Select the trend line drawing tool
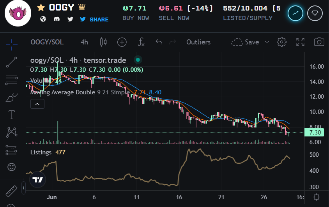Screen dimensions: 329x207 pyautogui.click(x=12, y=62)
